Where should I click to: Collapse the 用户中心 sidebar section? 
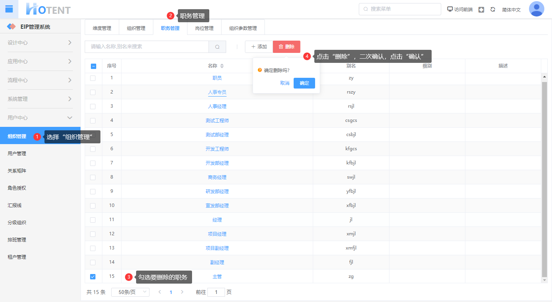tap(69, 118)
